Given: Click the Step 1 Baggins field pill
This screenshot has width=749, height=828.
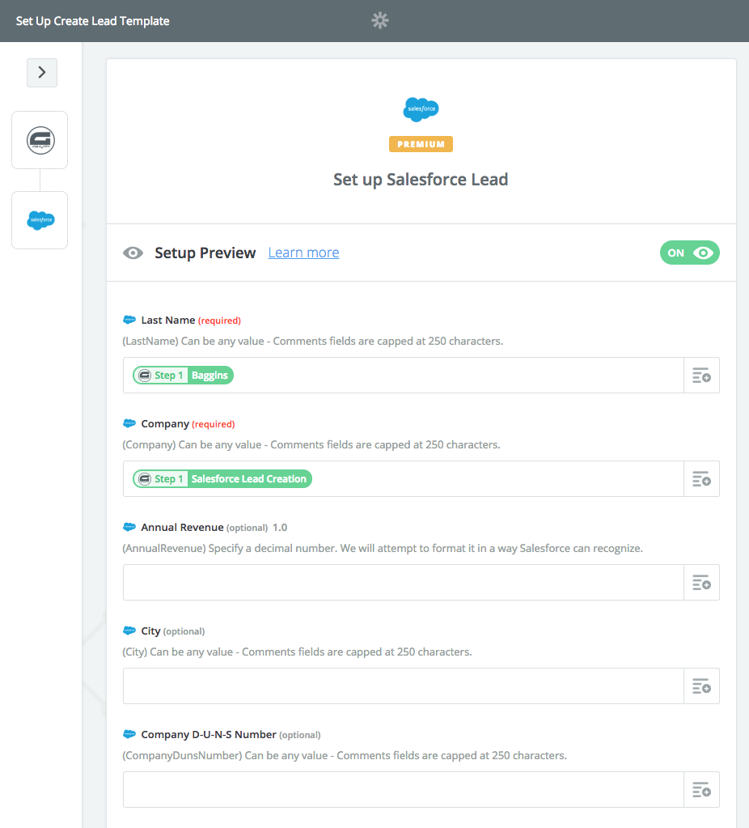Looking at the screenshot, I should (183, 376).
